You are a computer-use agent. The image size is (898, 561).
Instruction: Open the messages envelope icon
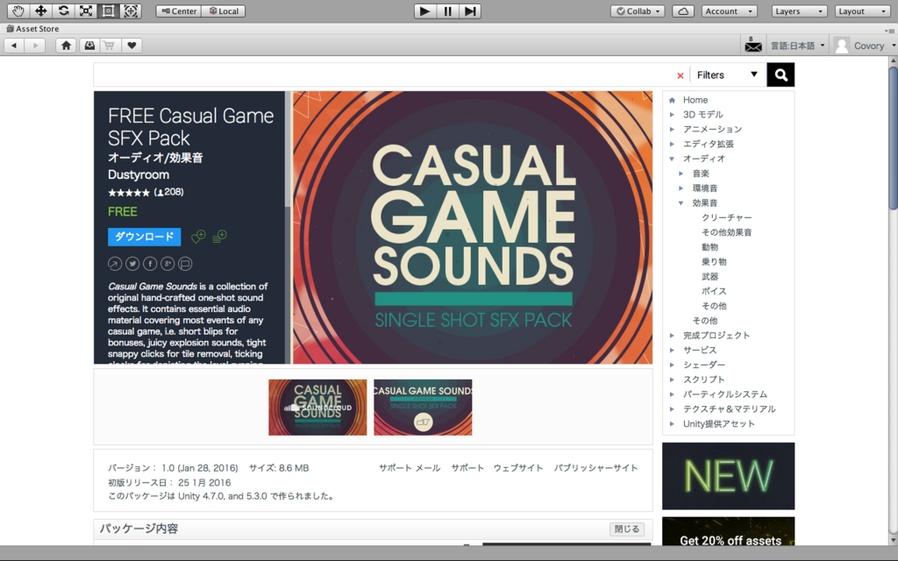(753, 45)
